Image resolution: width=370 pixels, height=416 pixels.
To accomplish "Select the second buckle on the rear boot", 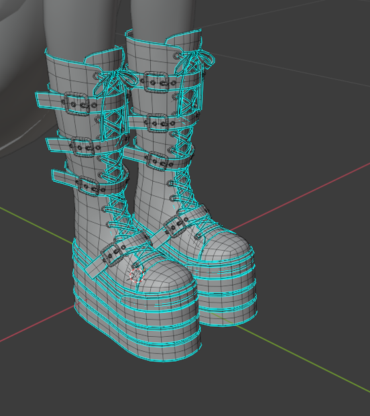I will (x=158, y=123).
